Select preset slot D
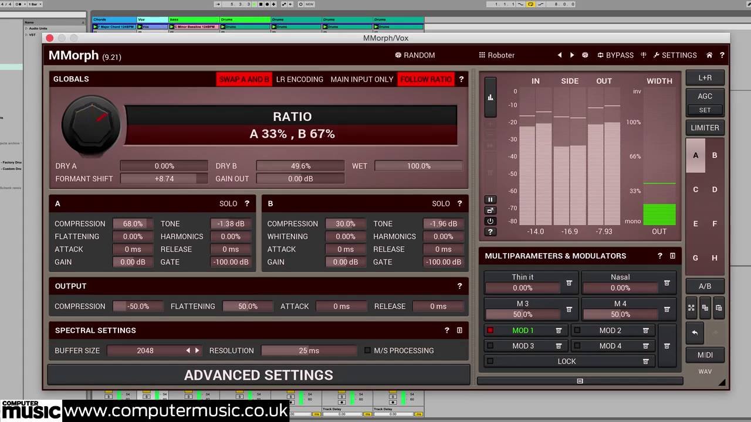751x422 pixels. point(715,189)
